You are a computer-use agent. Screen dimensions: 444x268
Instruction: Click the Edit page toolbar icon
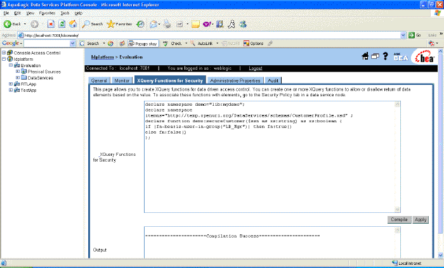[180, 24]
